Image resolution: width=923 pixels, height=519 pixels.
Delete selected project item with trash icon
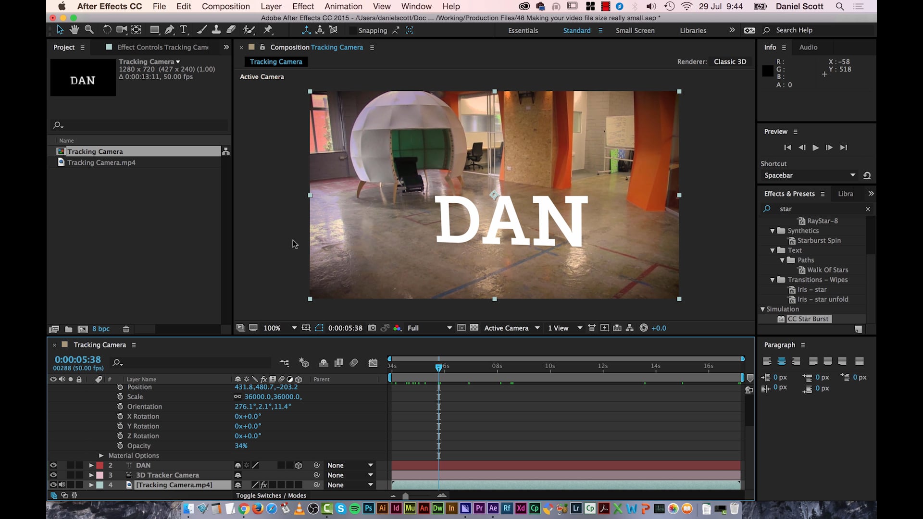point(126,329)
